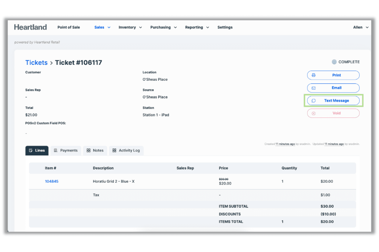Screen dimensions: 379x252
Task: Click the Lines tab edit icon
Action: (x=31, y=151)
